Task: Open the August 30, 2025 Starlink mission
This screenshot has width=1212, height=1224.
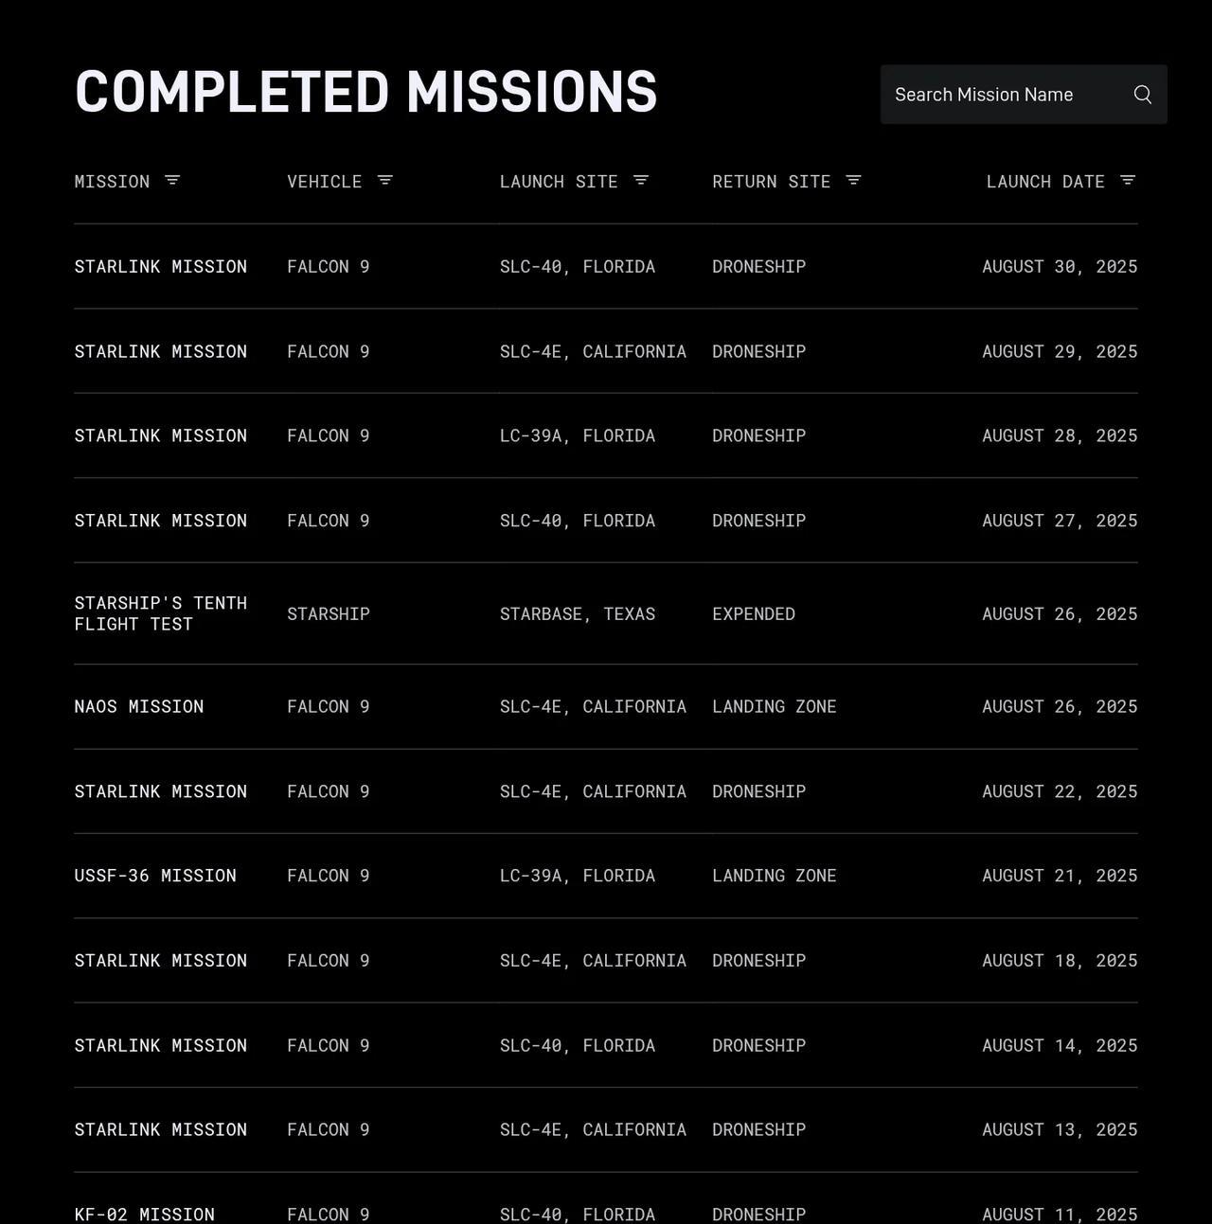Action: click(x=160, y=267)
